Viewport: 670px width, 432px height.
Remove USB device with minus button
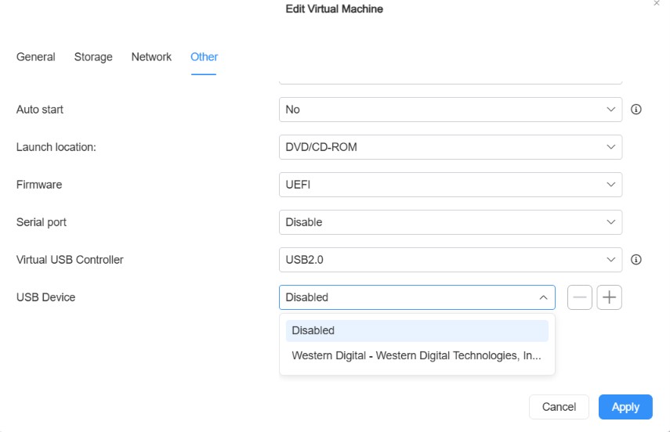[579, 297]
